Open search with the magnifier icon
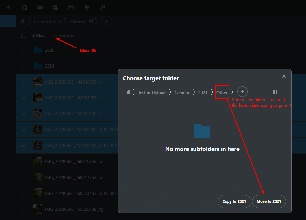This screenshot has width=306, height=220. (x=24, y=7)
